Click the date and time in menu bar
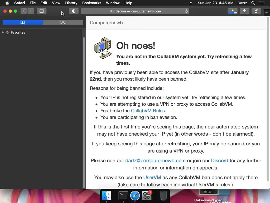The width and height of the screenshot is (270, 203). [216, 3]
